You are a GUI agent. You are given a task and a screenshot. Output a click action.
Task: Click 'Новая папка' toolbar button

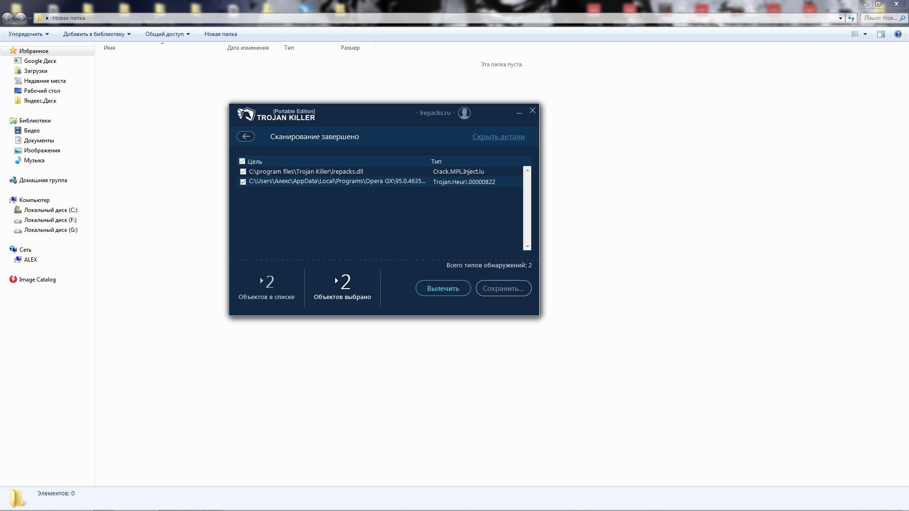tap(221, 34)
